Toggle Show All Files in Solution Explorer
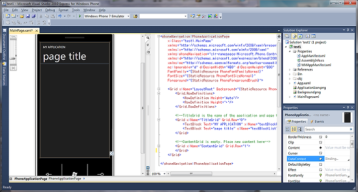358x192 pixels. [294, 36]
